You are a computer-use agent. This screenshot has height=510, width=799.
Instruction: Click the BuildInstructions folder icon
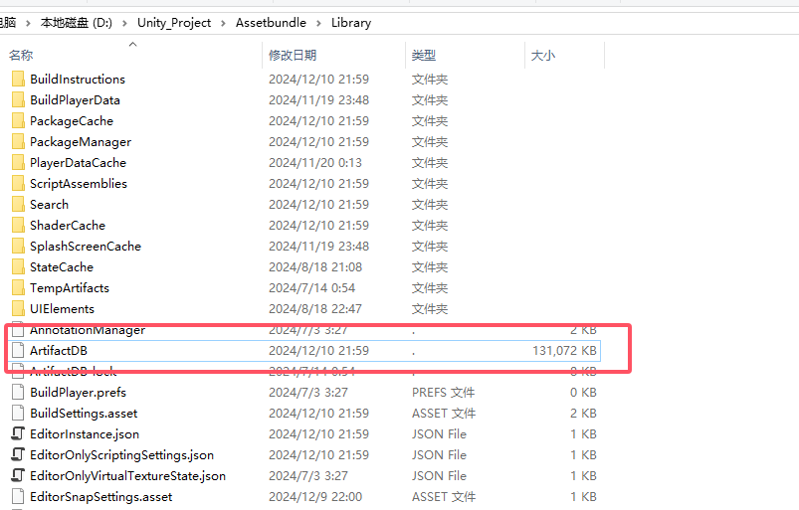(x=17, y=79)
